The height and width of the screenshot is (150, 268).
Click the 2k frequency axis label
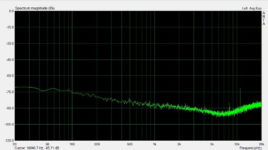coord(179,144)
